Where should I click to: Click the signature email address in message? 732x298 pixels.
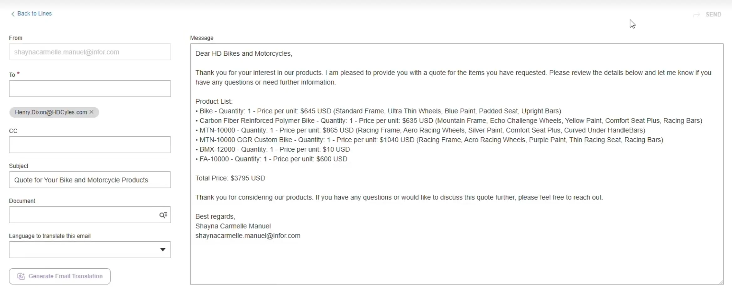(248, 236)
